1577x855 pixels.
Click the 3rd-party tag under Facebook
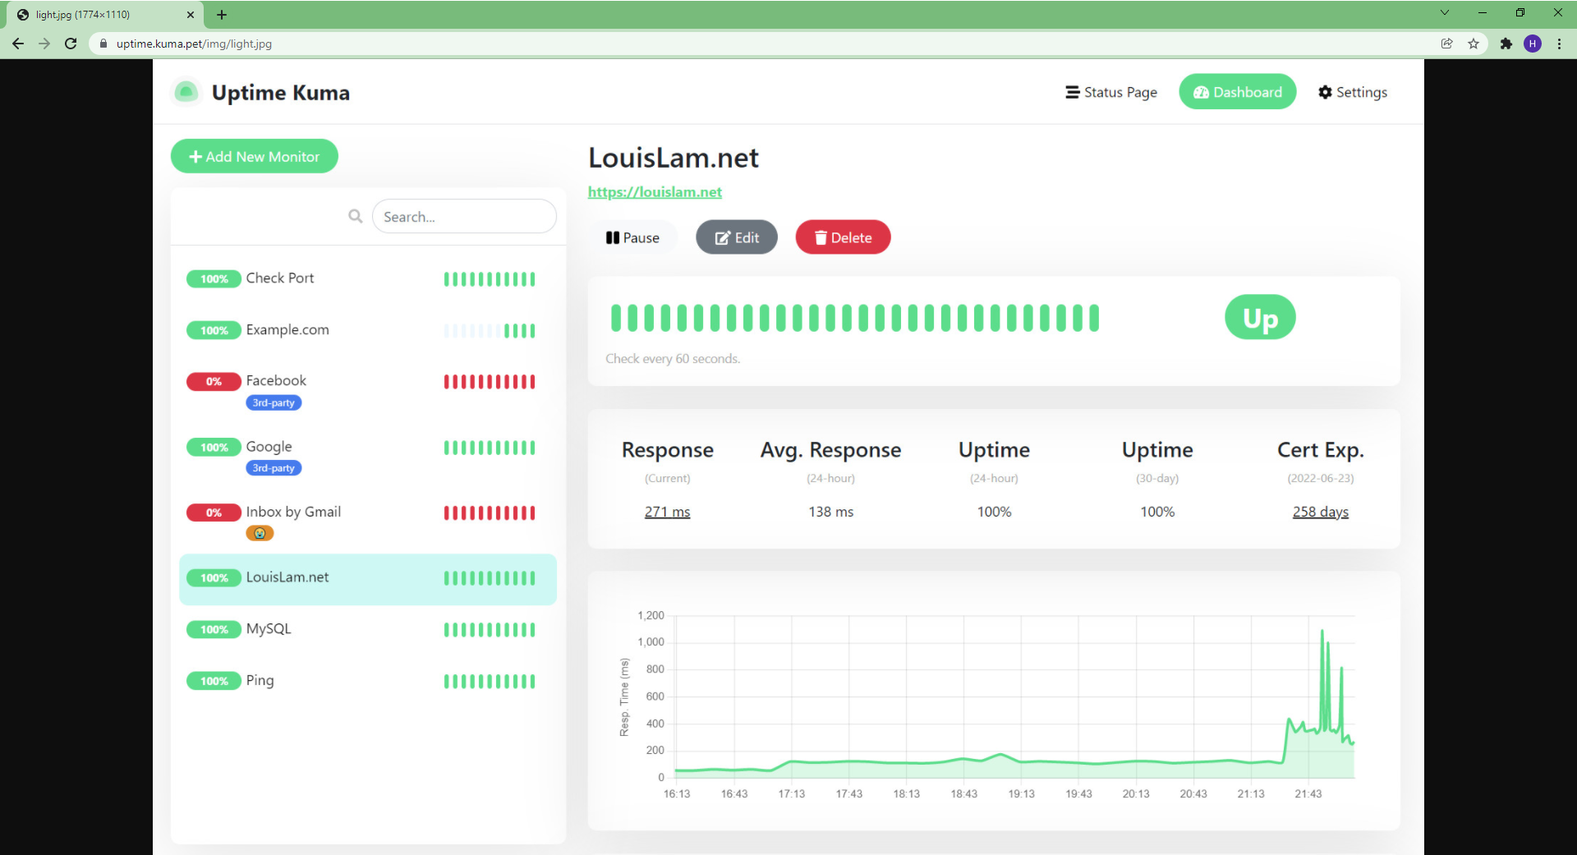click(x=274, y=402)
